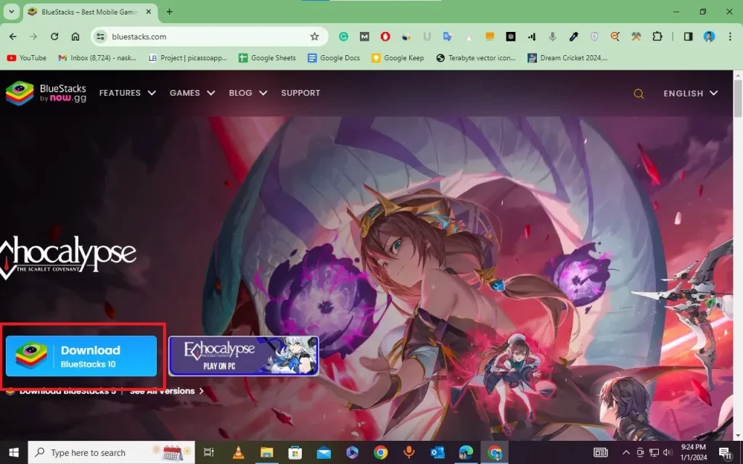This screenshot has width=743, height=464.
Task: Open the microphone extension in the toolbar
Action: point(552,36)
